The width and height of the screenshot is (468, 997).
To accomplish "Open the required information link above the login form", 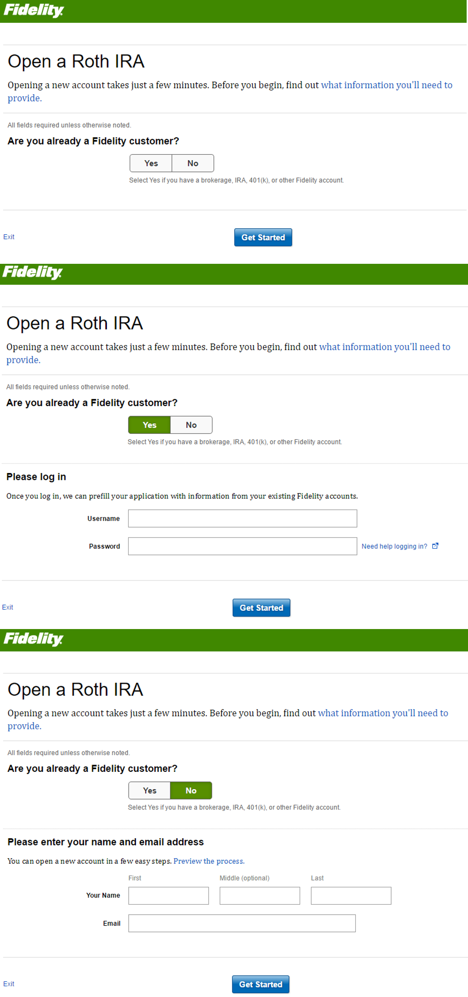I will [384, 347].
